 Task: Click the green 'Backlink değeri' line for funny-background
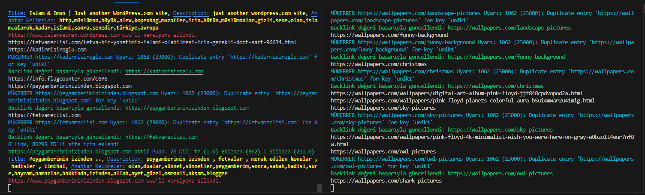click(x=448, y=57)
